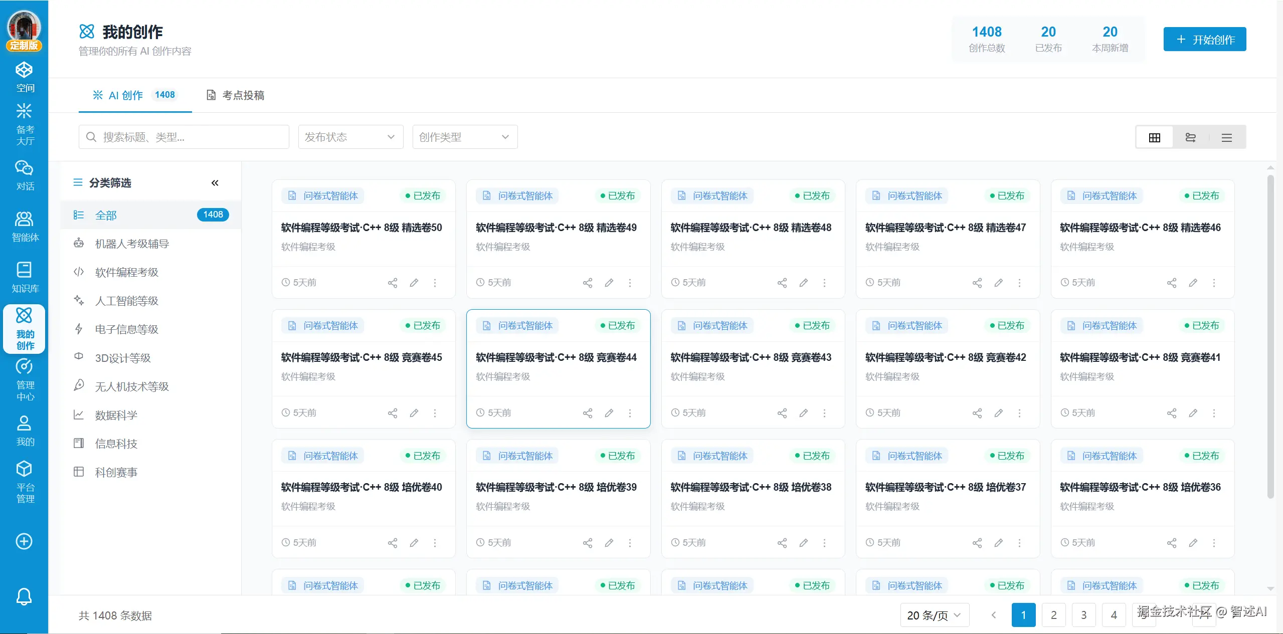
Task: Click the plus circle icon in sidebar
Action: (24, 541)
